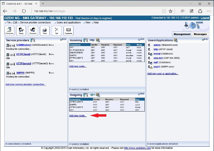
Task: Open a new browser tab
Action: pyautogui.click(x=43, y=4)
